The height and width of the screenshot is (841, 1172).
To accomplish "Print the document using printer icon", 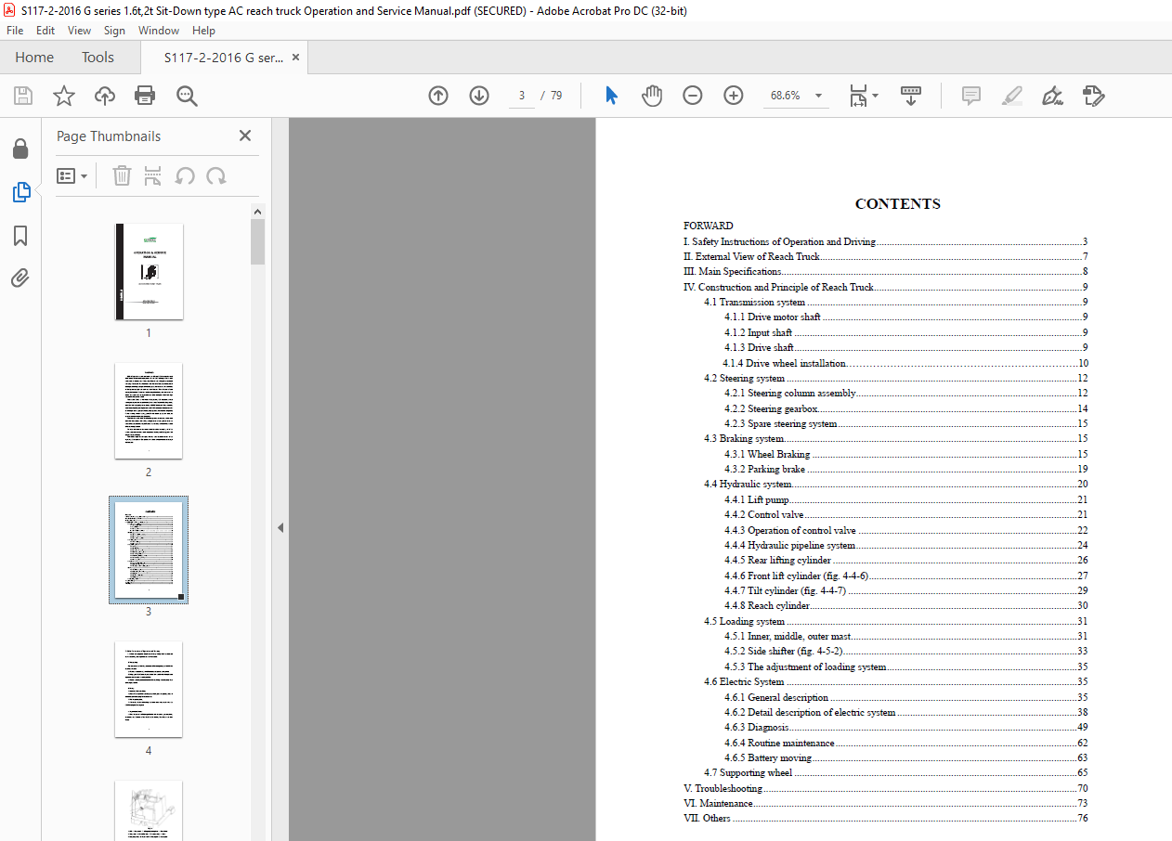I will [x=145, y=96].
